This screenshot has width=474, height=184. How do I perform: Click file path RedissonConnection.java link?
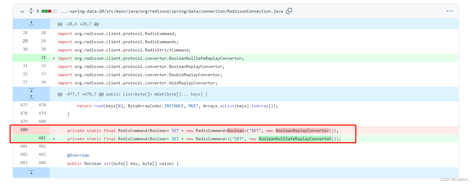point(172,11)
